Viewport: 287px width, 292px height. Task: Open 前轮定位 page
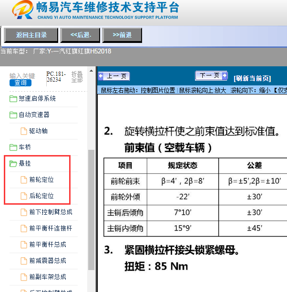click(x=41, y=180)
